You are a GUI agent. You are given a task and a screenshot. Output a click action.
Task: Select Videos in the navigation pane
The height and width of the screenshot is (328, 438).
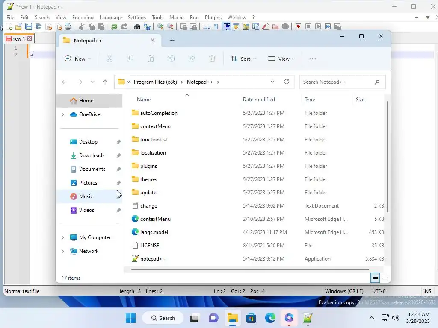pos(89,210)
